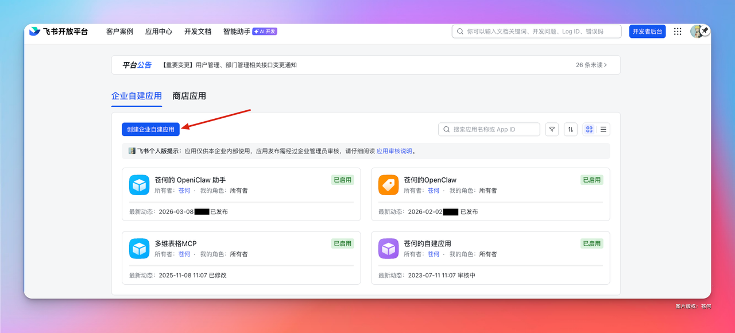Open the 开发者后台 button
Screen dimensions: 735x333
coord(647,32)
